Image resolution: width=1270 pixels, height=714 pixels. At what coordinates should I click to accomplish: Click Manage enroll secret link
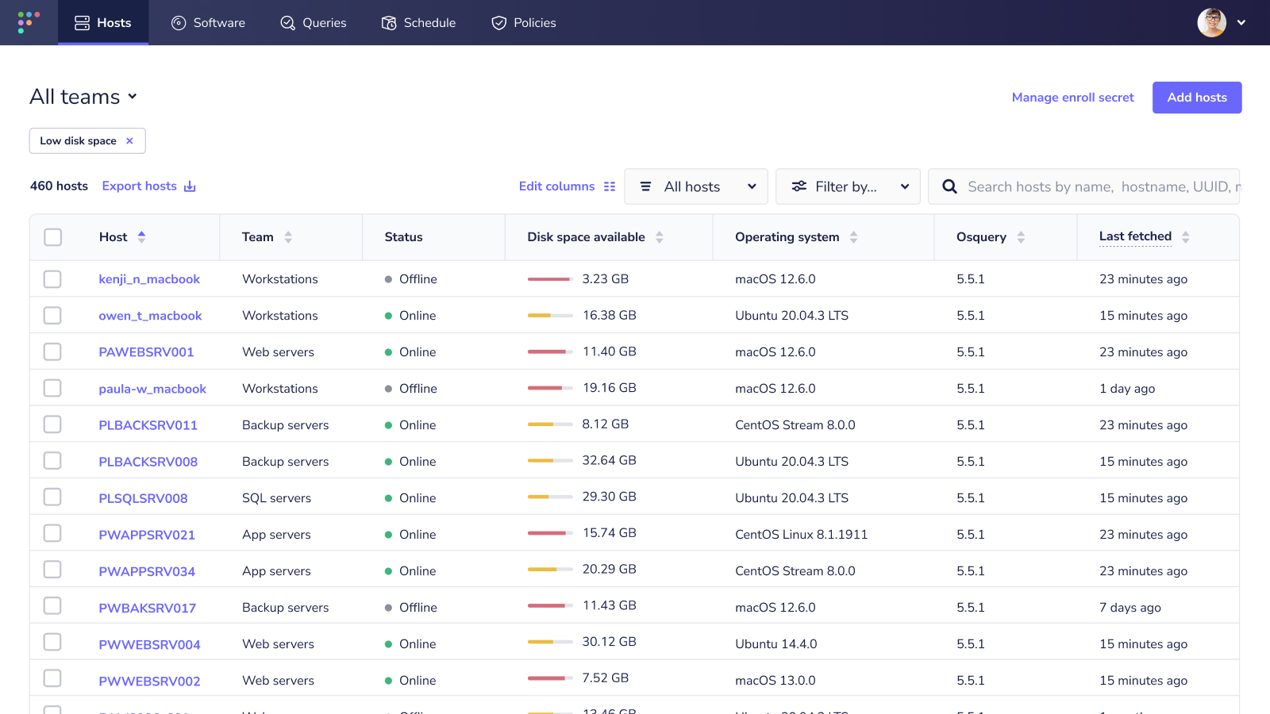click(1072, 98)
